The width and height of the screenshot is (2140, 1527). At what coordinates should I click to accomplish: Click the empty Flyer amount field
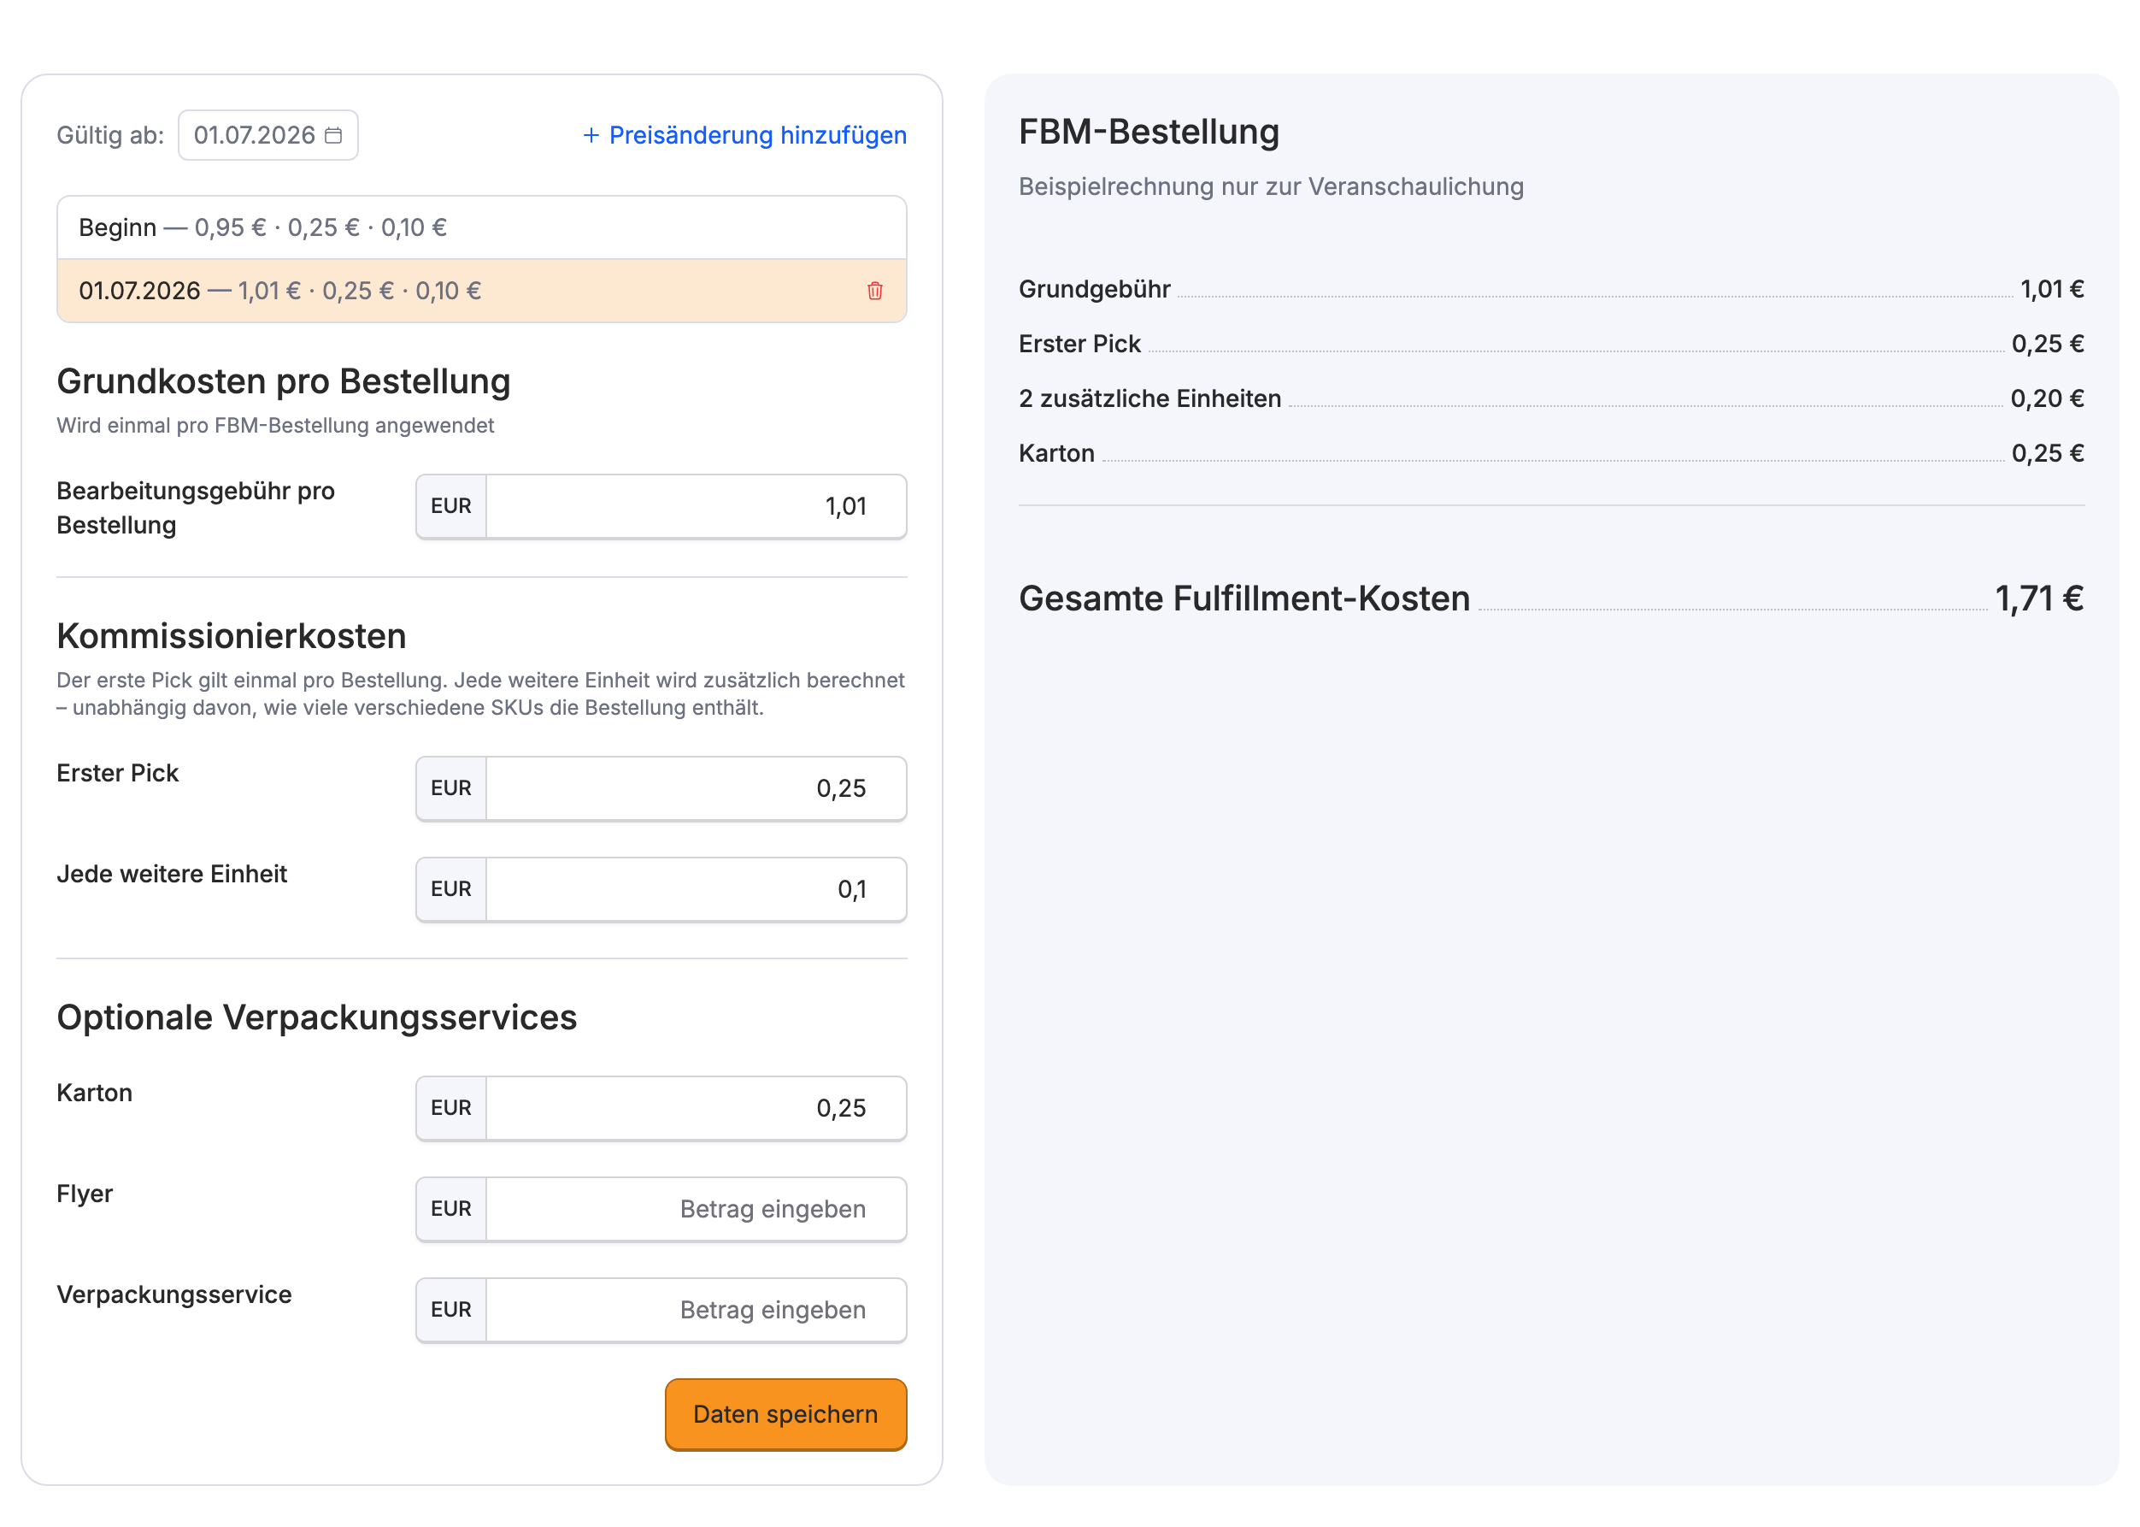pos(696,1208)
